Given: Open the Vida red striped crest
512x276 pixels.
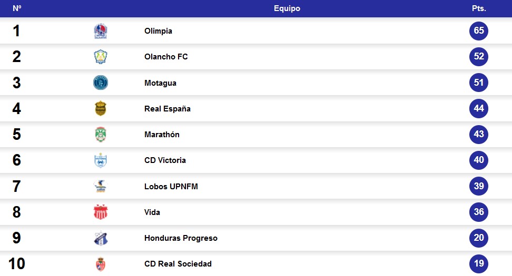Looking at the screenshot, I should coord(101,212).
